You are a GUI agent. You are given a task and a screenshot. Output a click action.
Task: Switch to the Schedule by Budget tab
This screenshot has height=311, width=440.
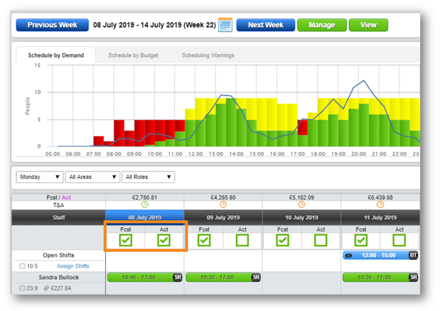(133, 55)
